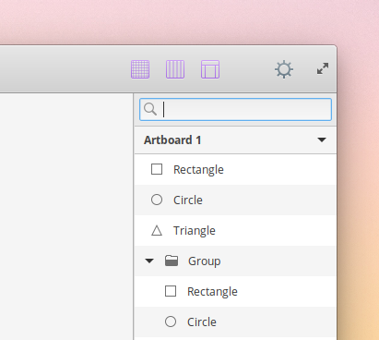The image size is (379, 340).
Task: Click the fullscreen arrows icon
Action: pyautogui.click(x=323, y=68)
